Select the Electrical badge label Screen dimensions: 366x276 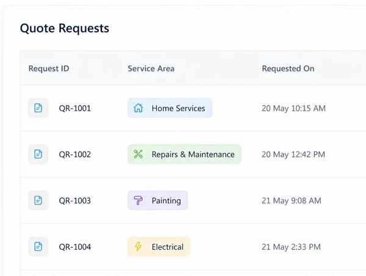pyautogui.click(x=168, y=247)
